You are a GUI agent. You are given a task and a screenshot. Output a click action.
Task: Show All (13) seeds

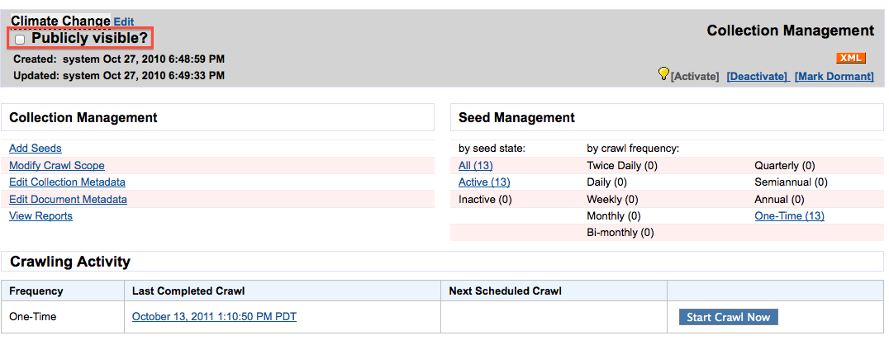(476, 165)
